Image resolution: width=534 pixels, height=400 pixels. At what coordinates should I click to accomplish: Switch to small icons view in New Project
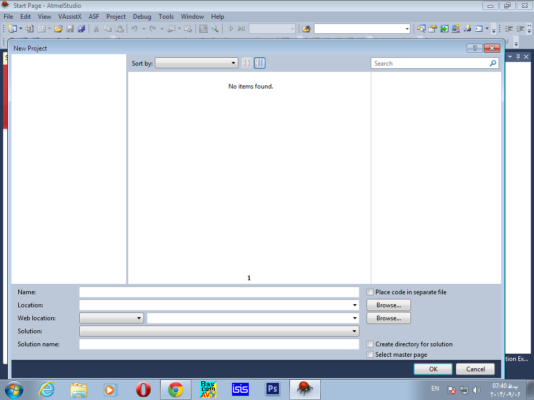click(247, 63)
